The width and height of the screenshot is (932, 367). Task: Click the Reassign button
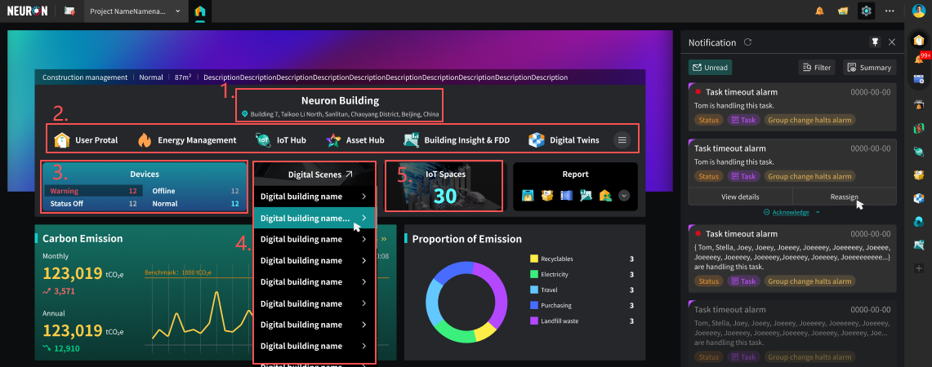pos(844,197)
